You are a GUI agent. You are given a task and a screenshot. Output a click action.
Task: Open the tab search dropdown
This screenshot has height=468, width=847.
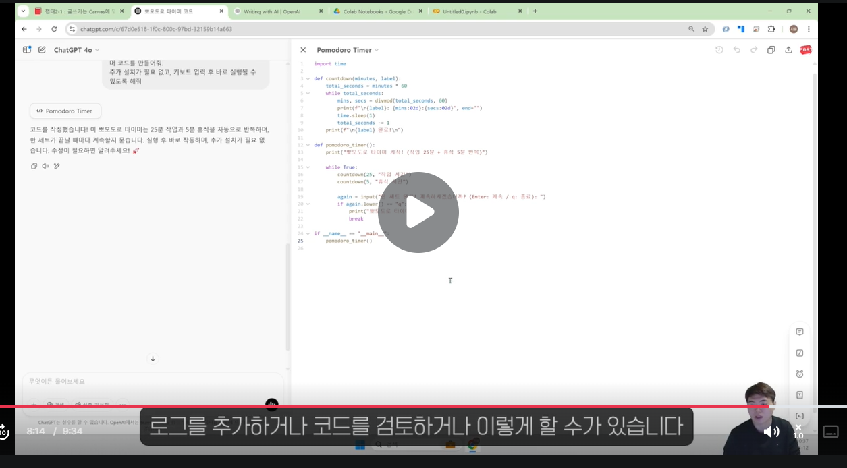click(23, 11)
